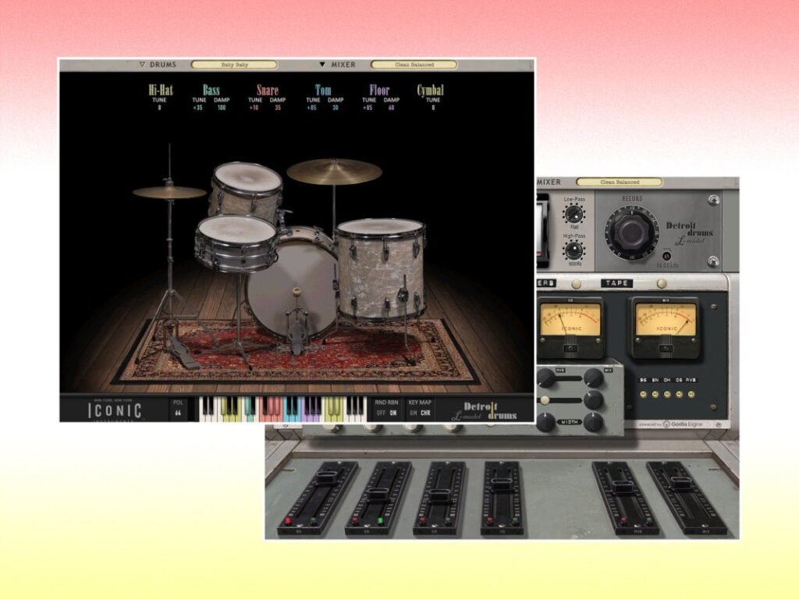Click the BS channel fader handle
Viewport: 799px width, 599px height.
[325, 478]
